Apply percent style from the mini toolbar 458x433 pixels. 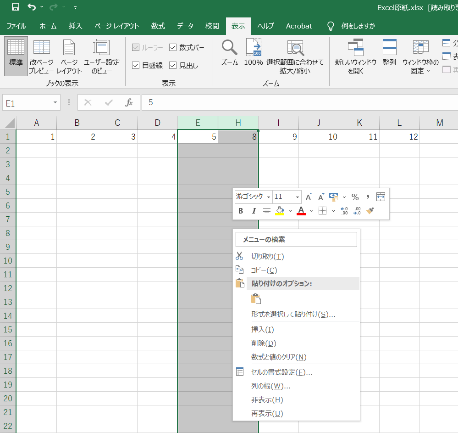[x=355, y=197]
